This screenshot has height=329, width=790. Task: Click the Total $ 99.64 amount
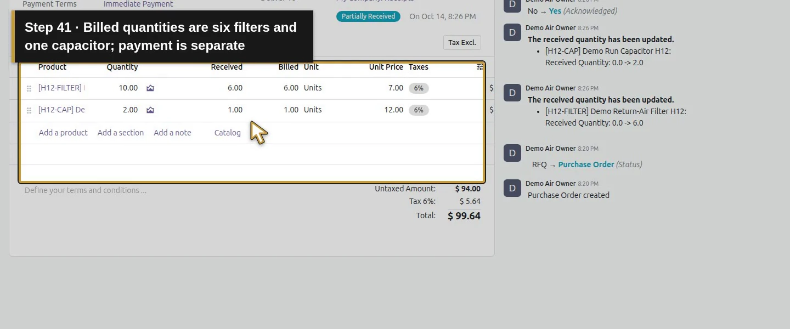pyautogui.click(x=464, y=216)
